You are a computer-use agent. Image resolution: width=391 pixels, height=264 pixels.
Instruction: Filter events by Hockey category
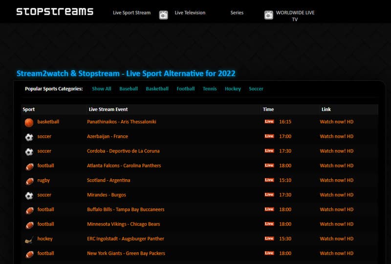click(x=233, y=89)
